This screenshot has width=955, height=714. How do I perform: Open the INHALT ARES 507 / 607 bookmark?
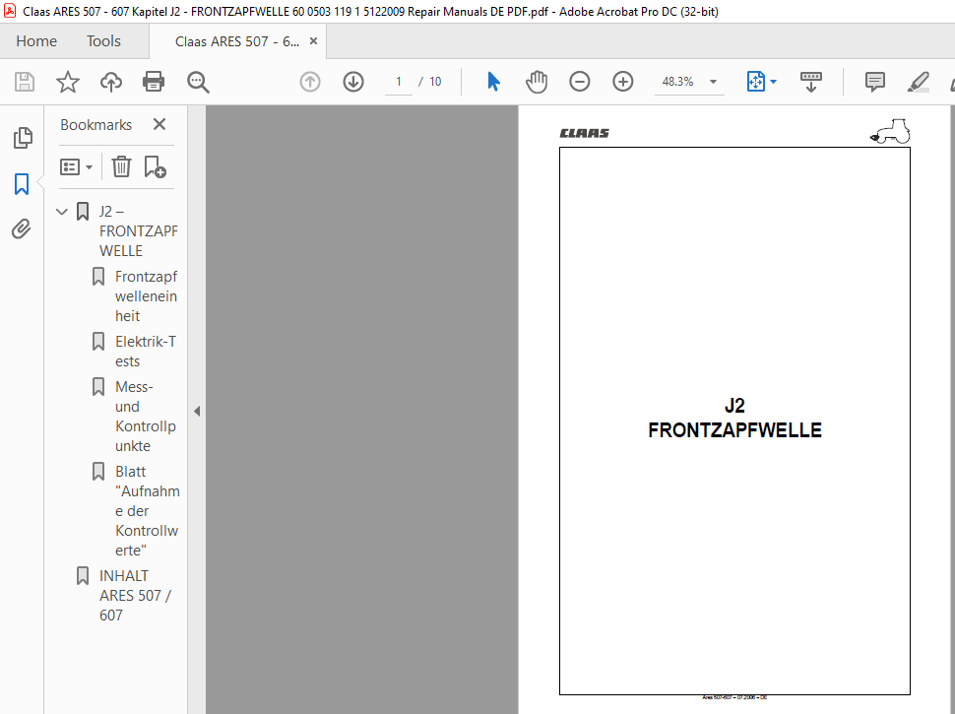(135, 595)
